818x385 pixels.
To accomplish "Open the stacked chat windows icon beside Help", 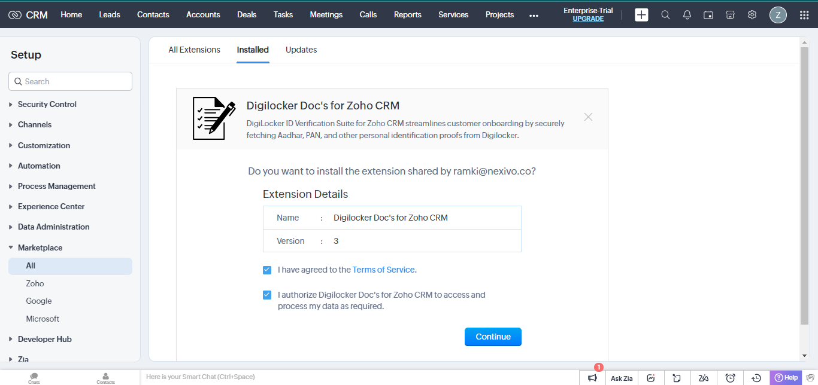I will click(x=810, y=378).
